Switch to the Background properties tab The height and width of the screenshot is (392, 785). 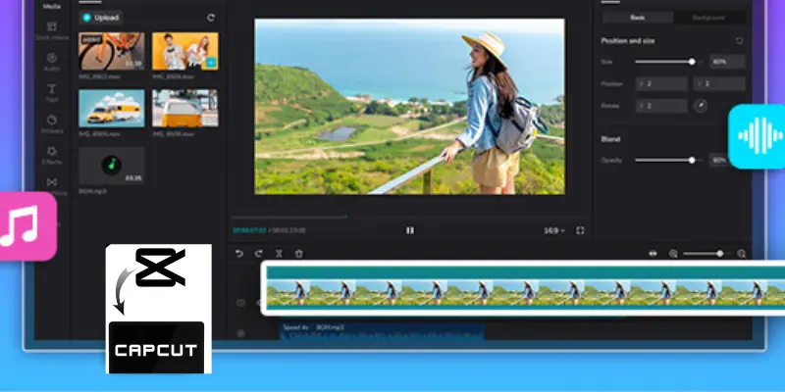(708, 18)
